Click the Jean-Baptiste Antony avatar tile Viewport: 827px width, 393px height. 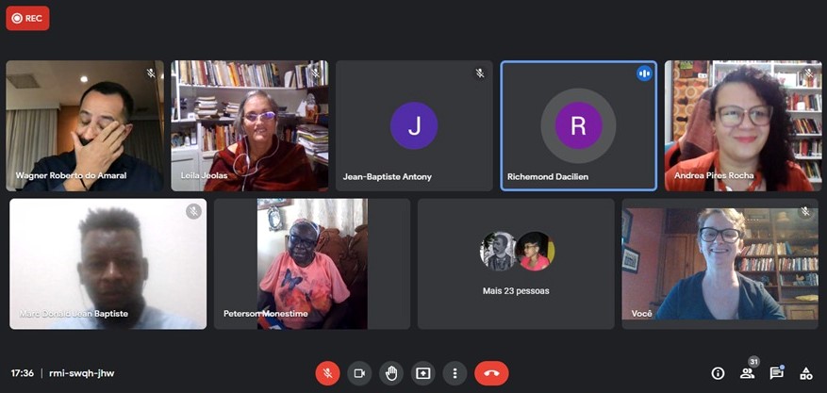(414, 126)
